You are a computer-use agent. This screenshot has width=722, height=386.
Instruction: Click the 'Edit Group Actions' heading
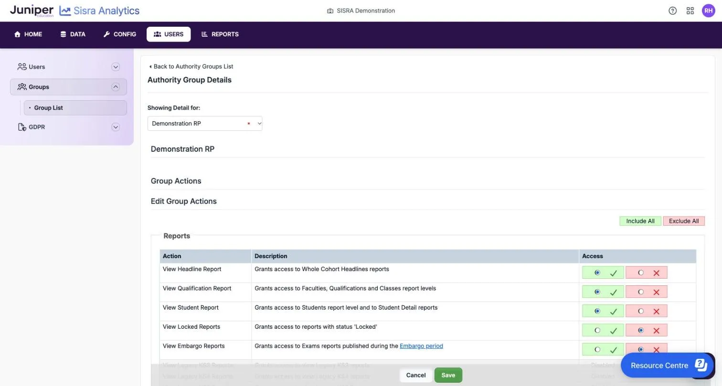click(184, 201)
